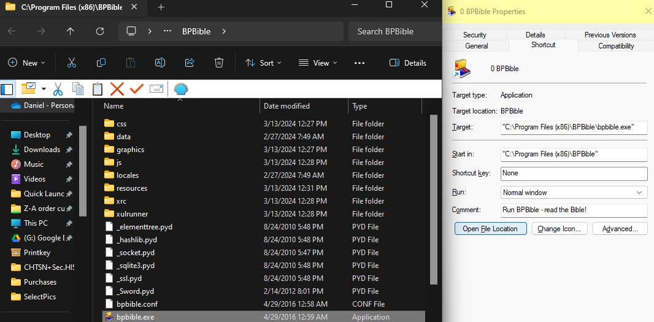
Task: Click the Advanced button
Action: (x=620, y=229)
